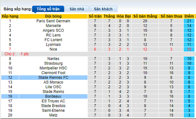
Task: Select Nice in the table
Action: point(53,49)
